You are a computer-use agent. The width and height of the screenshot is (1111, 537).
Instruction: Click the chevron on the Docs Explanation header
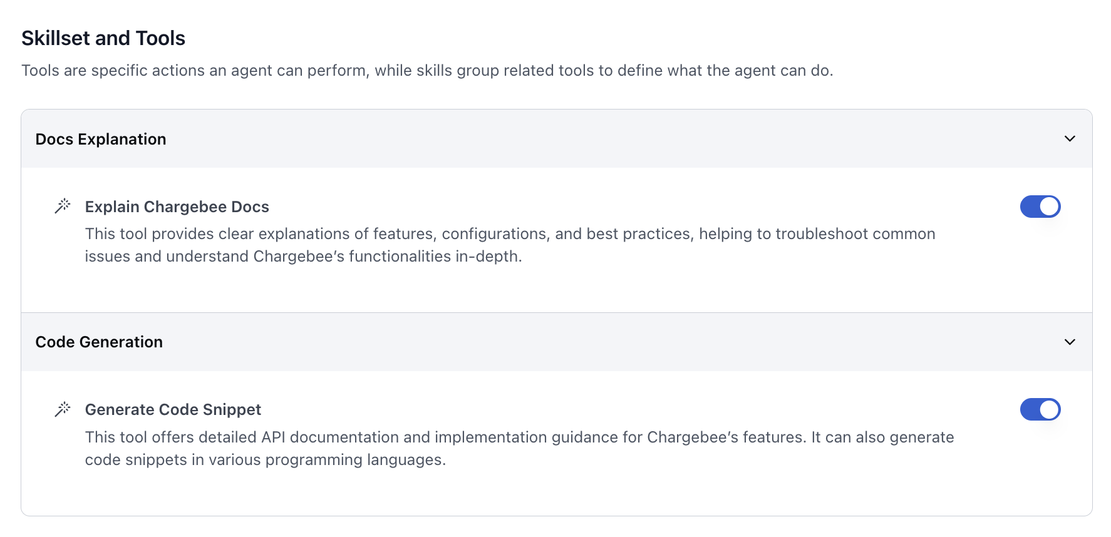[x=1070, y=138]
